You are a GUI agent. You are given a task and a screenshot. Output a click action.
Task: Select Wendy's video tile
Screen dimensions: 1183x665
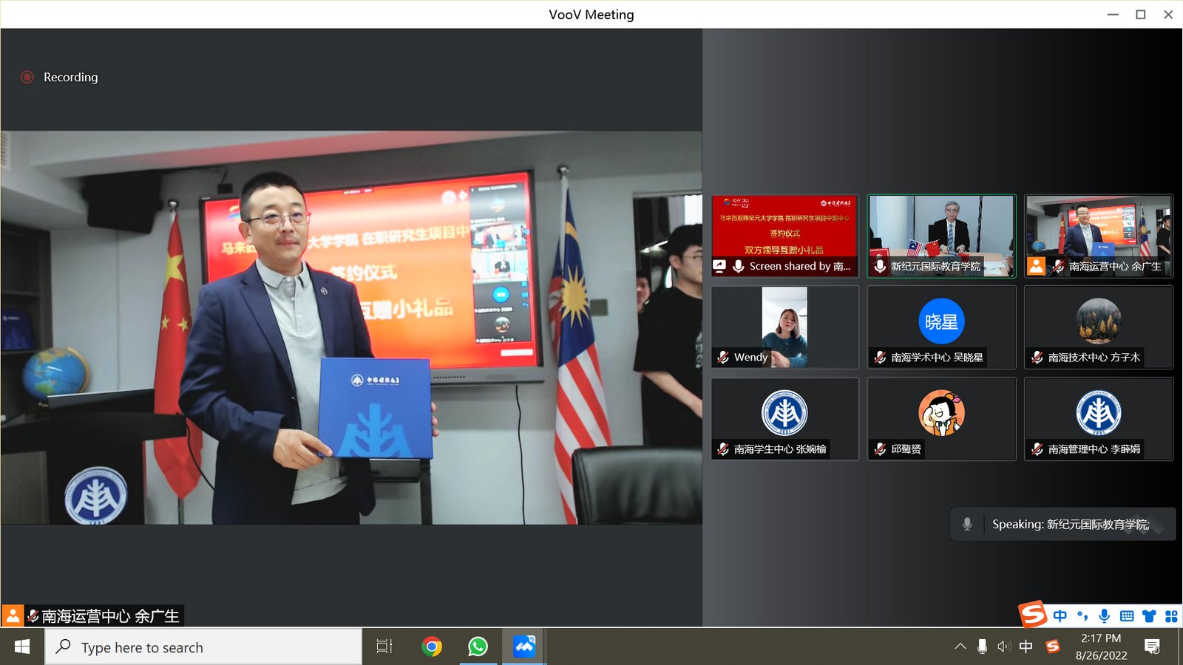pyautogui.click(x=784, y=327)
